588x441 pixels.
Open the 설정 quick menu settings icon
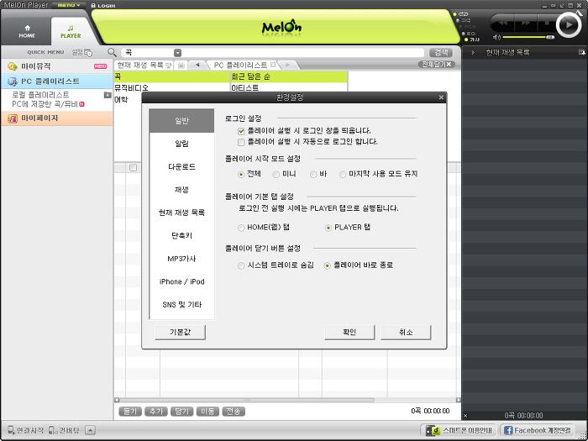tap(82, 52)
